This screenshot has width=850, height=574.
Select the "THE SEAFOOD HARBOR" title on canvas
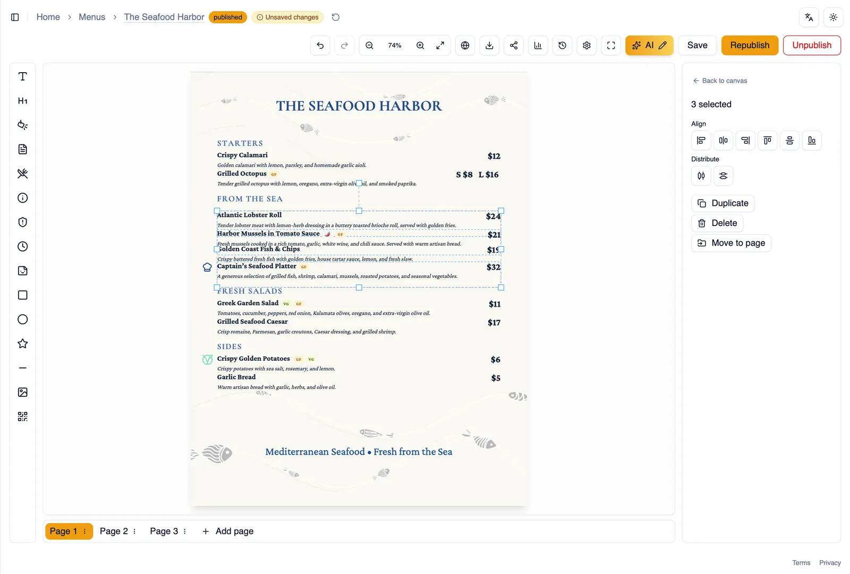pyautogui.click(x=359, y=106)
